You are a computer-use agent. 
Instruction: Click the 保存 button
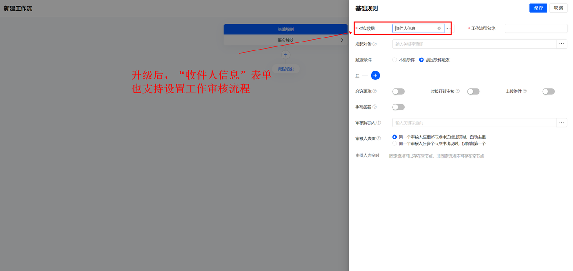coord(538,8)
